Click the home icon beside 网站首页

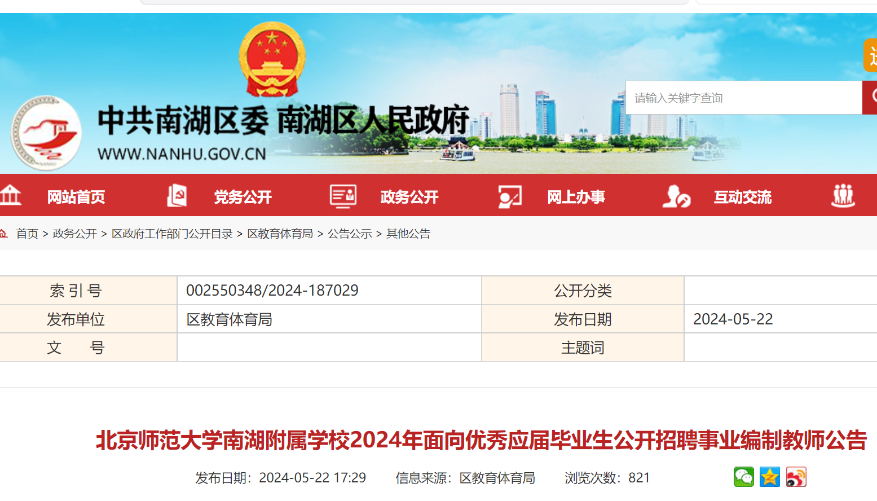click(x=10, y=196)
